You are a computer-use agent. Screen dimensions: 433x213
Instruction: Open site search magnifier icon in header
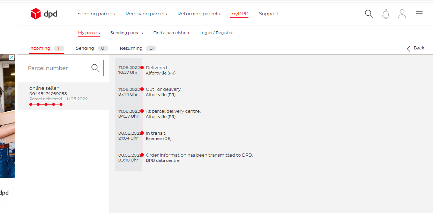369,14
